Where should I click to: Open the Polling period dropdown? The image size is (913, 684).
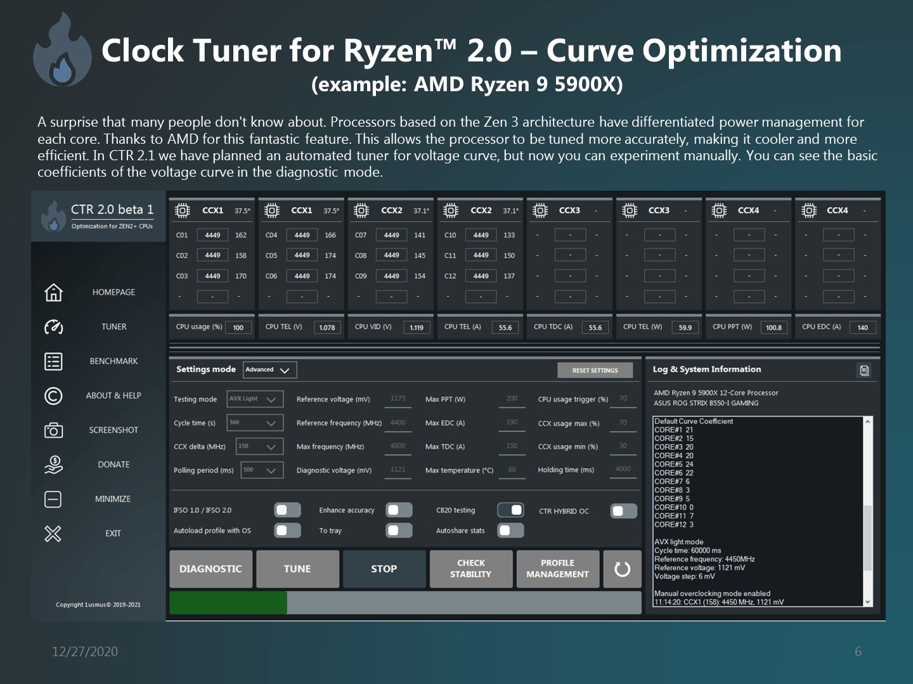[x=262, y=470]
